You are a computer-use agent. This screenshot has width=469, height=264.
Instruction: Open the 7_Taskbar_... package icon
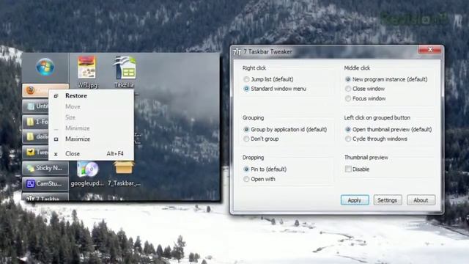coord(124,174)
